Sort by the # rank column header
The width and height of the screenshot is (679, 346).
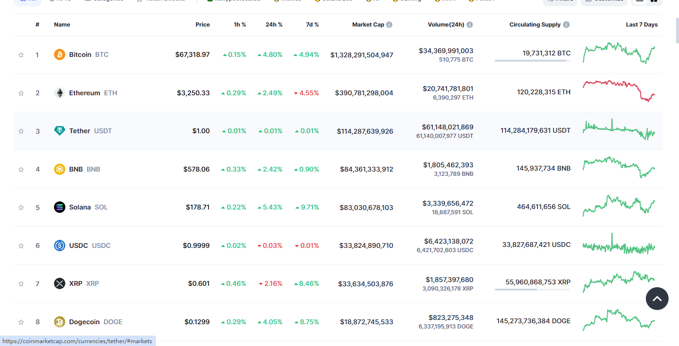pos(37,25)
